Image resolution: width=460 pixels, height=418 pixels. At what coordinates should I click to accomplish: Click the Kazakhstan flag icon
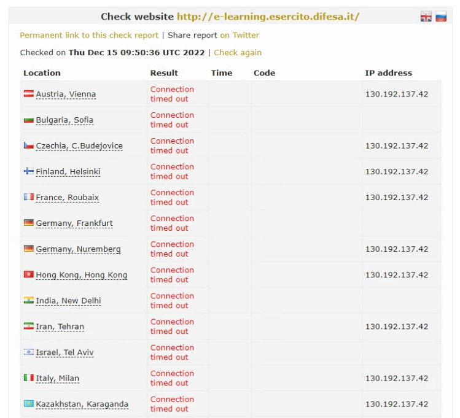(28, 403)
